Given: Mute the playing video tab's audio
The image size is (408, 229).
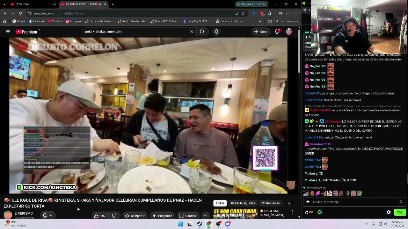Looking at the screenshot, I should click(100, 4).
